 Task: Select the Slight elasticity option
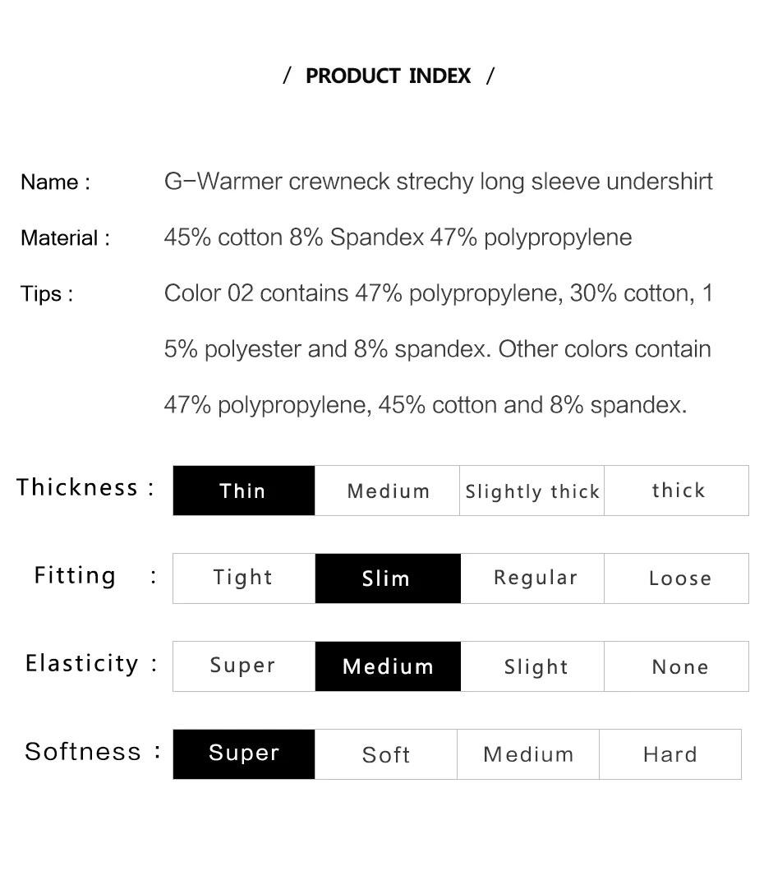coord(532,666)
